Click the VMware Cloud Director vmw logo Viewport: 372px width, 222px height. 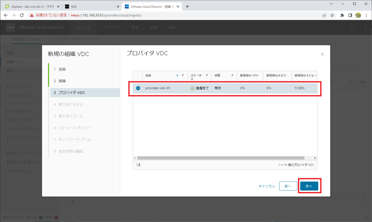pos(11,28)
